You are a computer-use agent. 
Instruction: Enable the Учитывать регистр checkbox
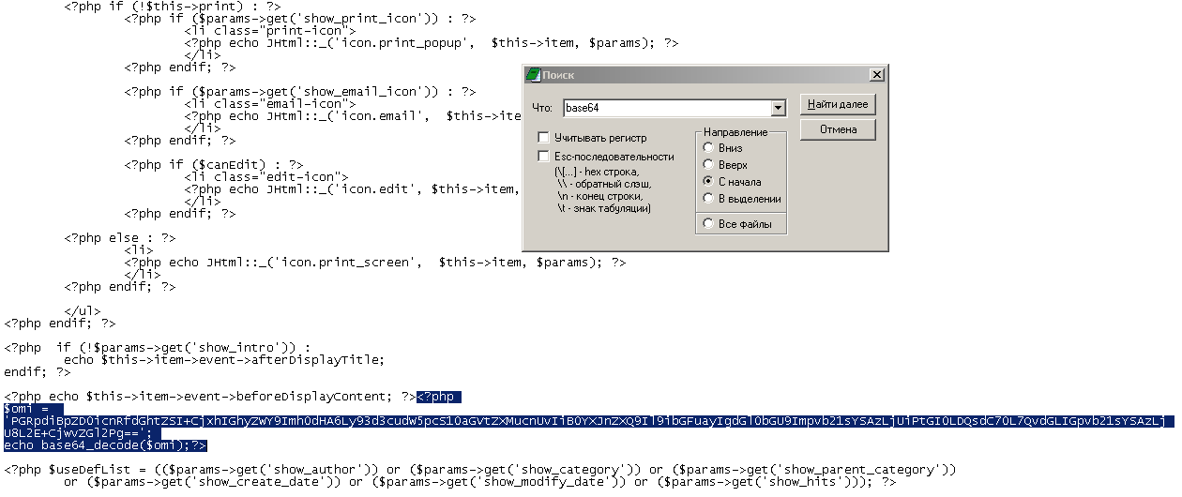543,138
